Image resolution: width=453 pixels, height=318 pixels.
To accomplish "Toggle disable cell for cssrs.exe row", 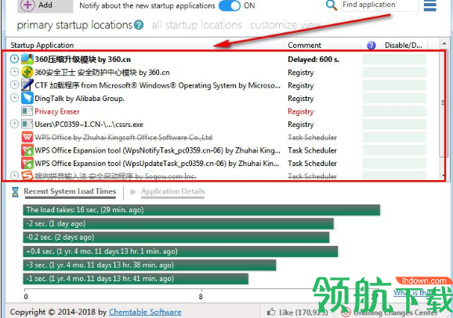I will (394, 125).
